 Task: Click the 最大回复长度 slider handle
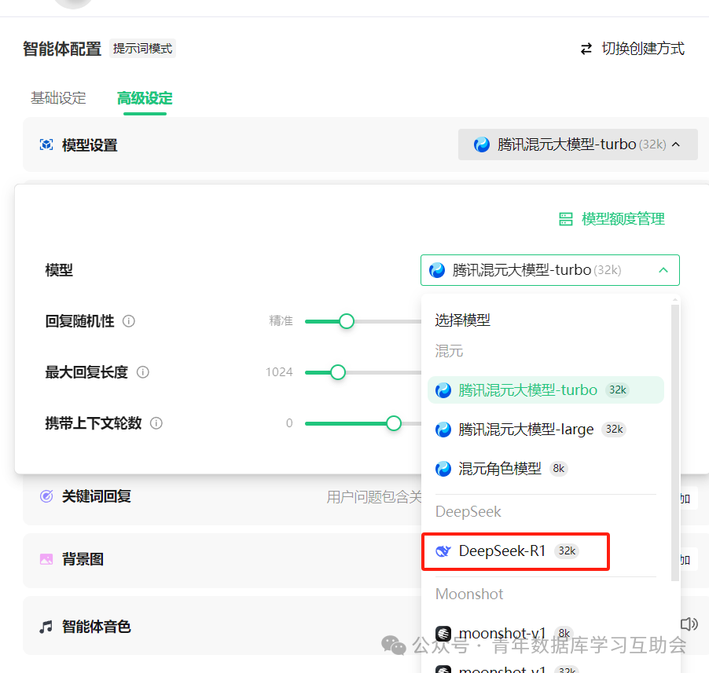point(338,372)
